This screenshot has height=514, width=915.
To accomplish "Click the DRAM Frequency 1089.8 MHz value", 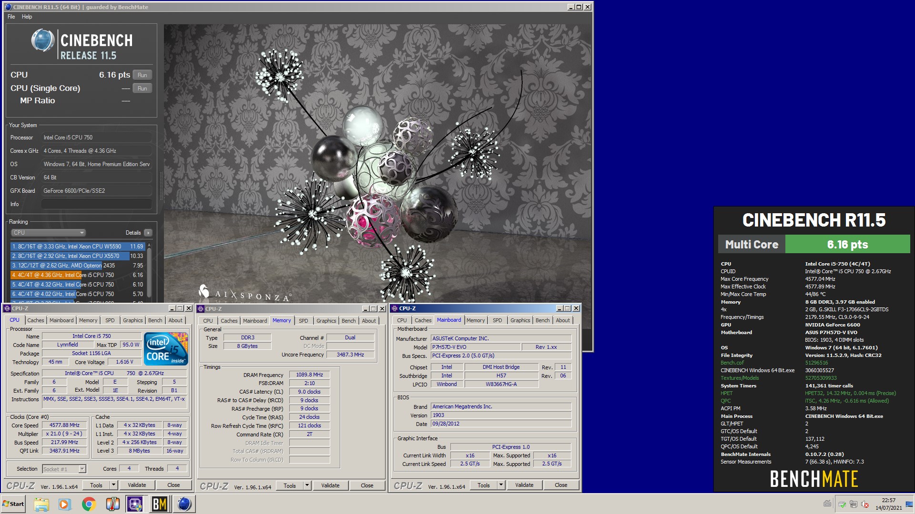I will tap(309, 375).
